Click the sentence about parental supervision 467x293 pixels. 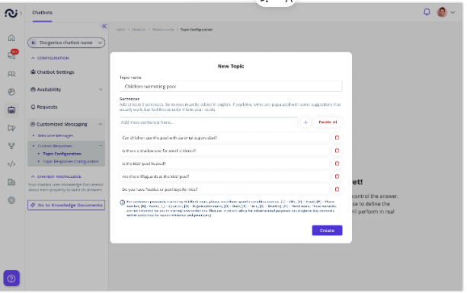(225, 138)
